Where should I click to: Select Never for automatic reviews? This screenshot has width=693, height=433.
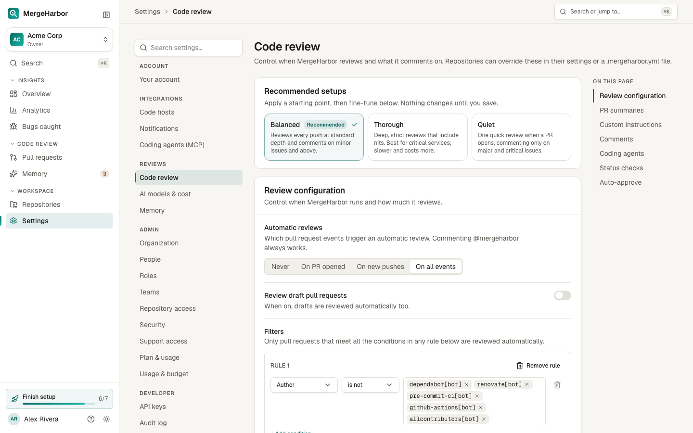(x=281, y=267)
